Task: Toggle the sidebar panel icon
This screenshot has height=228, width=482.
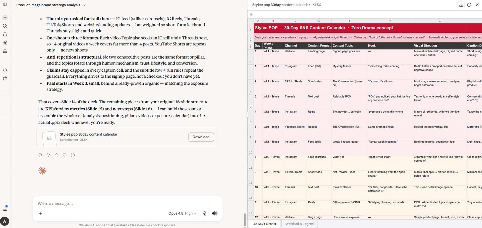Action: click(x=5, y=4)
